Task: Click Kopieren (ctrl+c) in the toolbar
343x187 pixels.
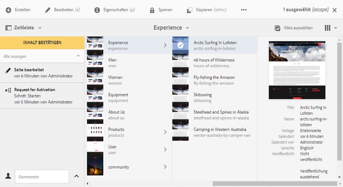Action: coord(211,10)
